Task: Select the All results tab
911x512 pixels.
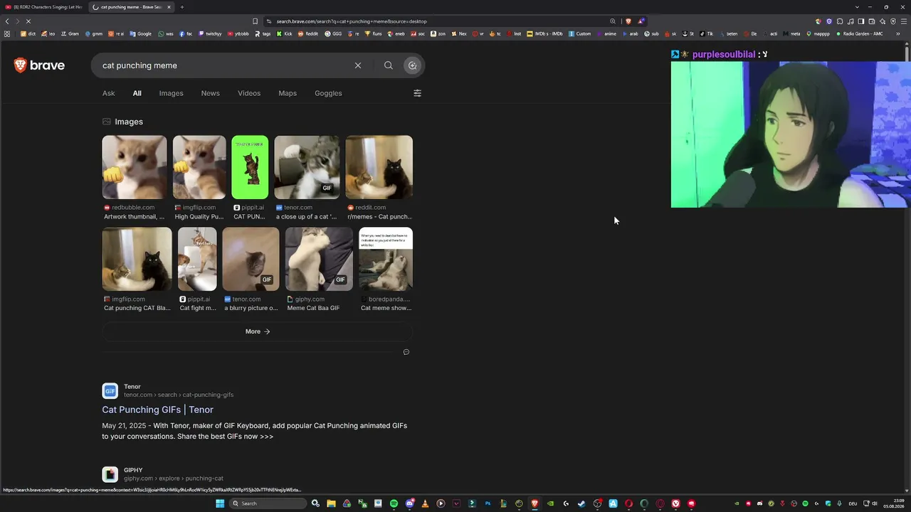Action: pos(137,93)
